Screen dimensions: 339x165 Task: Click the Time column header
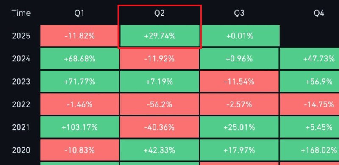21,13
